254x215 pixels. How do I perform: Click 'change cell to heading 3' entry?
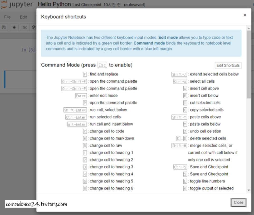111,167
